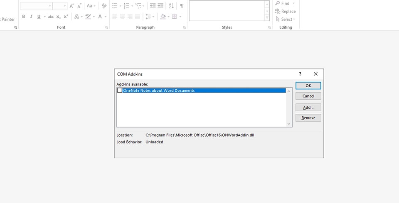This screenshot has height=203, width=399.
Task: Insert a bulleted list
Action: (115, 6)
